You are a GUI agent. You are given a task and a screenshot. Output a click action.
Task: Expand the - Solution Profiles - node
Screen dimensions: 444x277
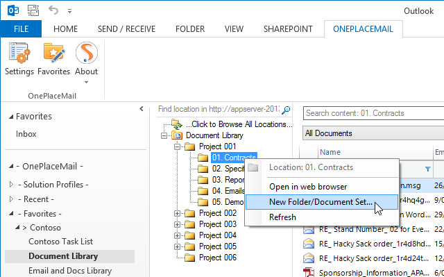coord(11,185)
